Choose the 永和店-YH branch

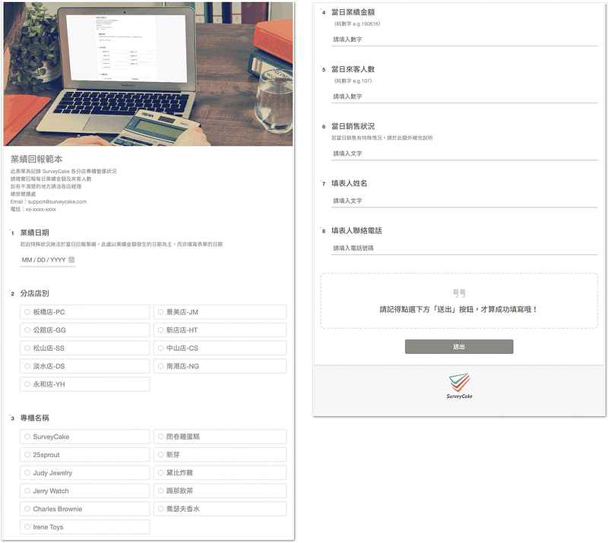coord(85,384)
